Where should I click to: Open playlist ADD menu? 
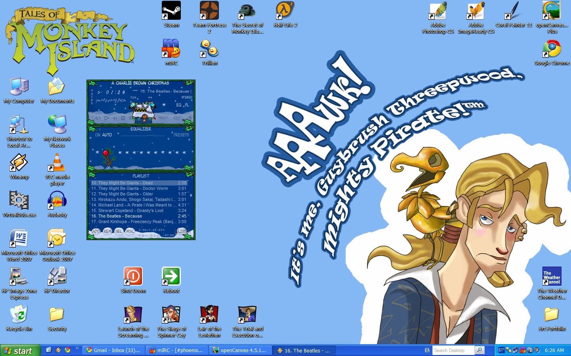[x=96, y=231]
